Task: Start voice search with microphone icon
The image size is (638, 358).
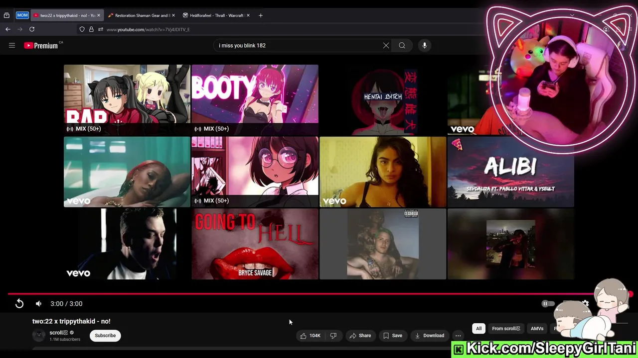Action: click(425, 45)
